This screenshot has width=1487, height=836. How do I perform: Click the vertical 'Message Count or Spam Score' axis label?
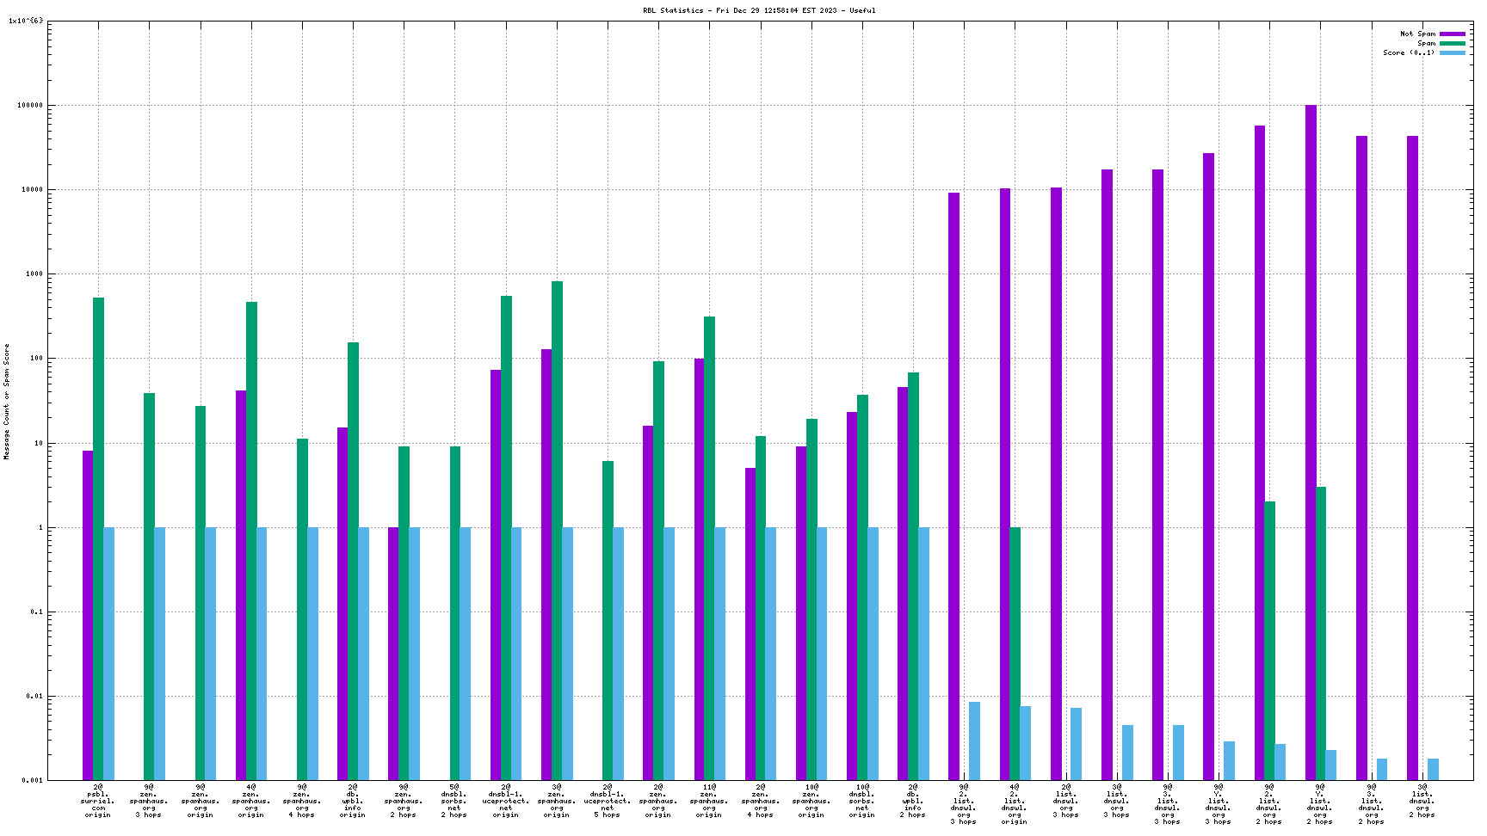tap(7, 402)
